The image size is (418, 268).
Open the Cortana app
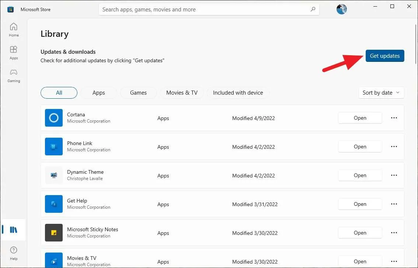360,118
